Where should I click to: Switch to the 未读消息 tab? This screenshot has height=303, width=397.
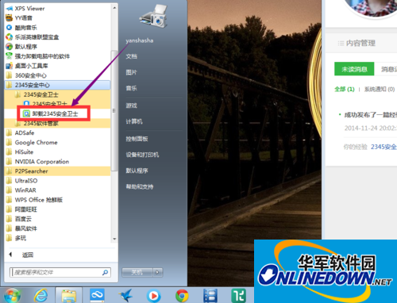point(354,69)
